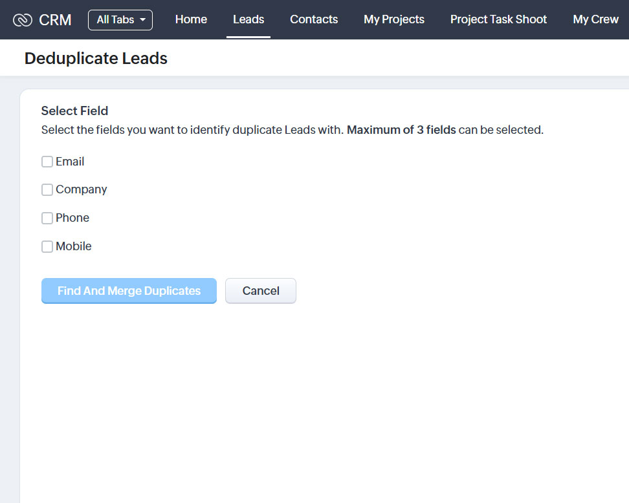Check the Phone field checkbox
Screen dimensions: 629x503
coord(47,219)
